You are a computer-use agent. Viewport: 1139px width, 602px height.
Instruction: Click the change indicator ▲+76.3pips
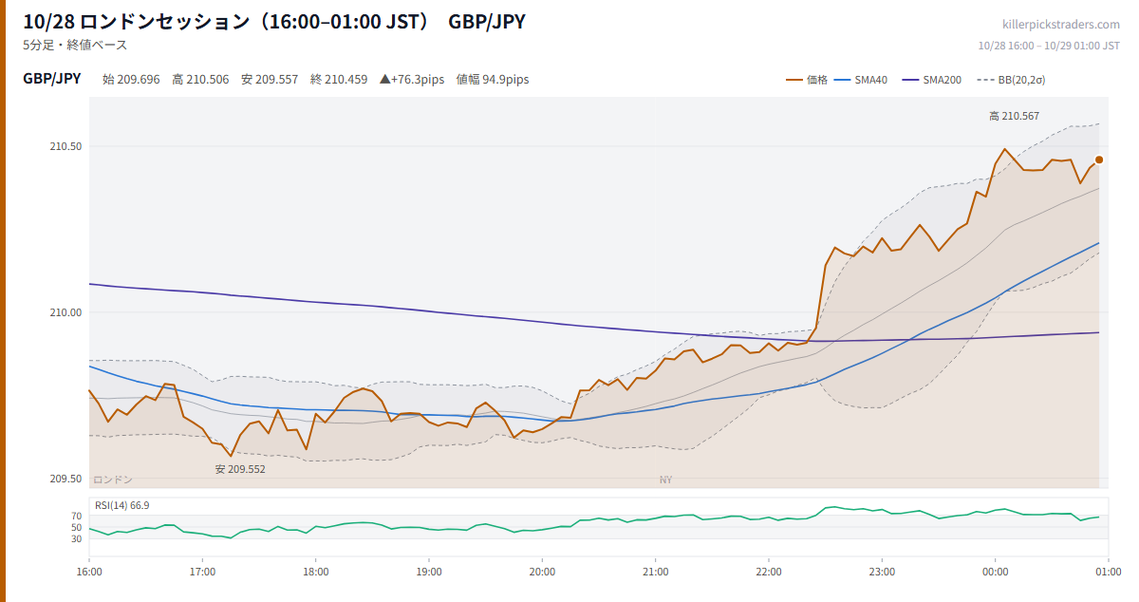point(412,80)
